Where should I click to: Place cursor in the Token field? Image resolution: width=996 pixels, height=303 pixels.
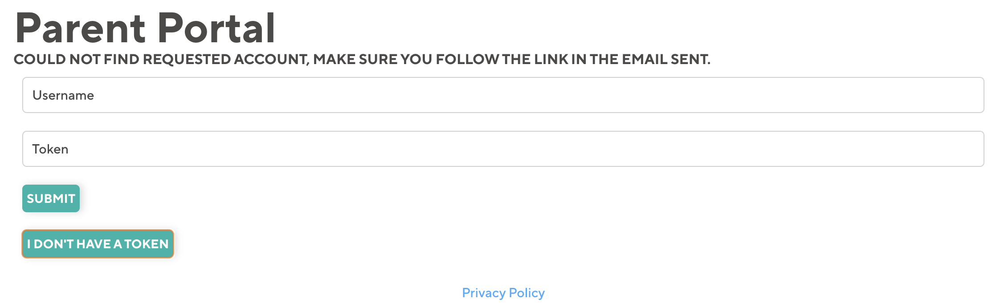(503, 149)
